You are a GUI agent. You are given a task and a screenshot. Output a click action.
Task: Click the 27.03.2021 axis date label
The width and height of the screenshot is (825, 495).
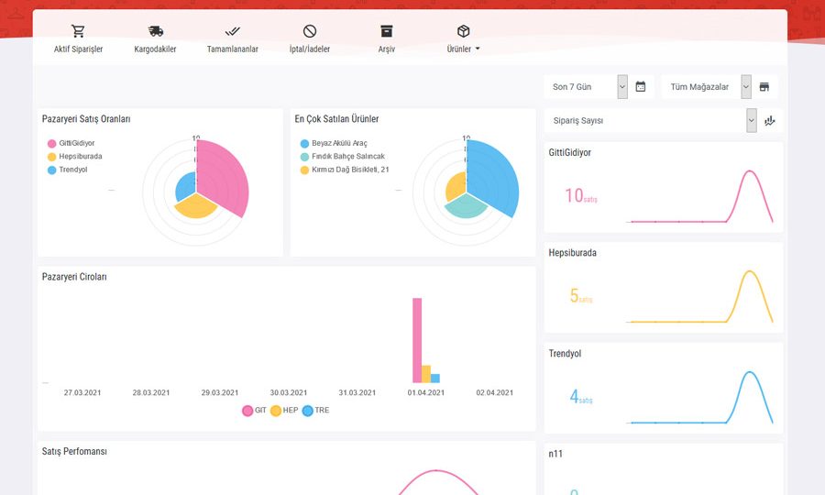click(x=82, y=392)
